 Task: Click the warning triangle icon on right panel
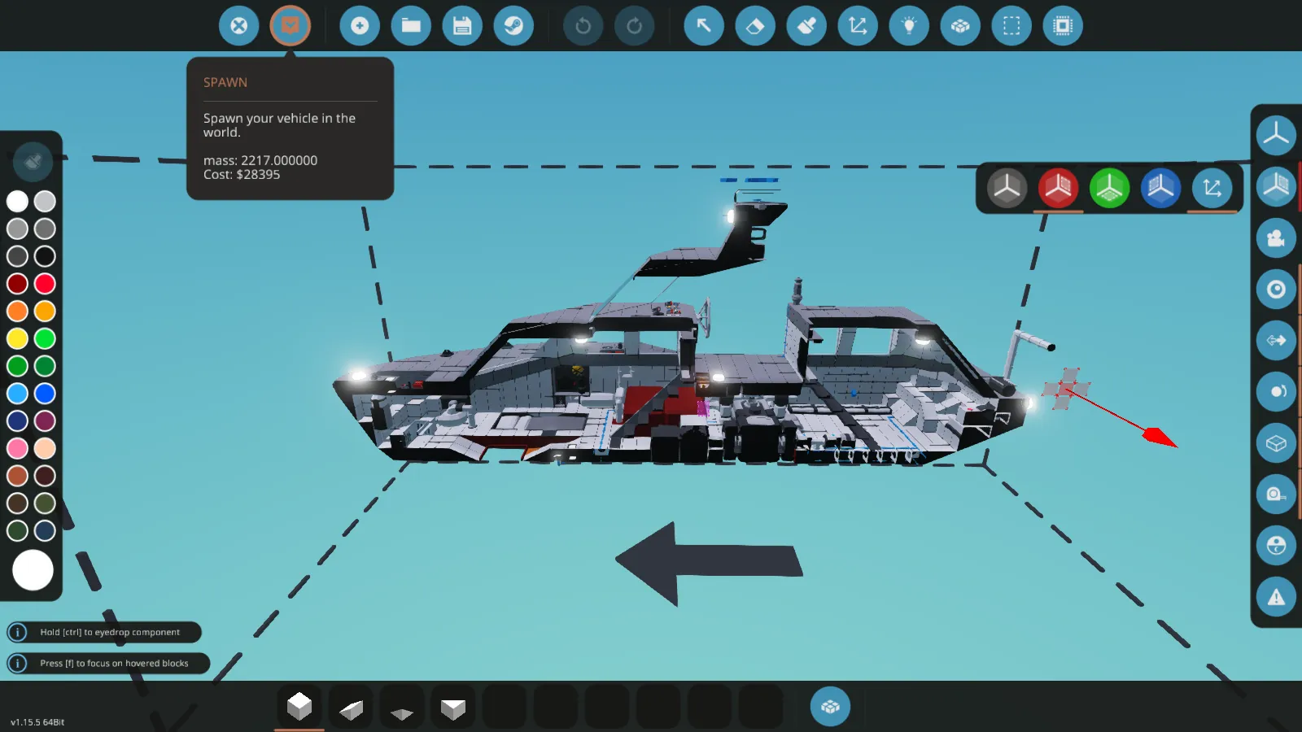(1275, 597)
